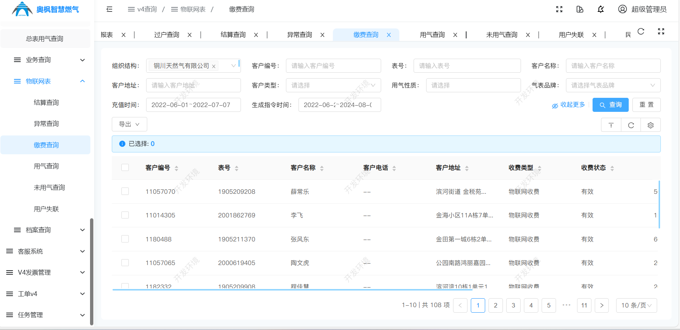The image size is (680, 330).
Task: Collapse the 物联网表 sidebar group
Action: [45, 81]
